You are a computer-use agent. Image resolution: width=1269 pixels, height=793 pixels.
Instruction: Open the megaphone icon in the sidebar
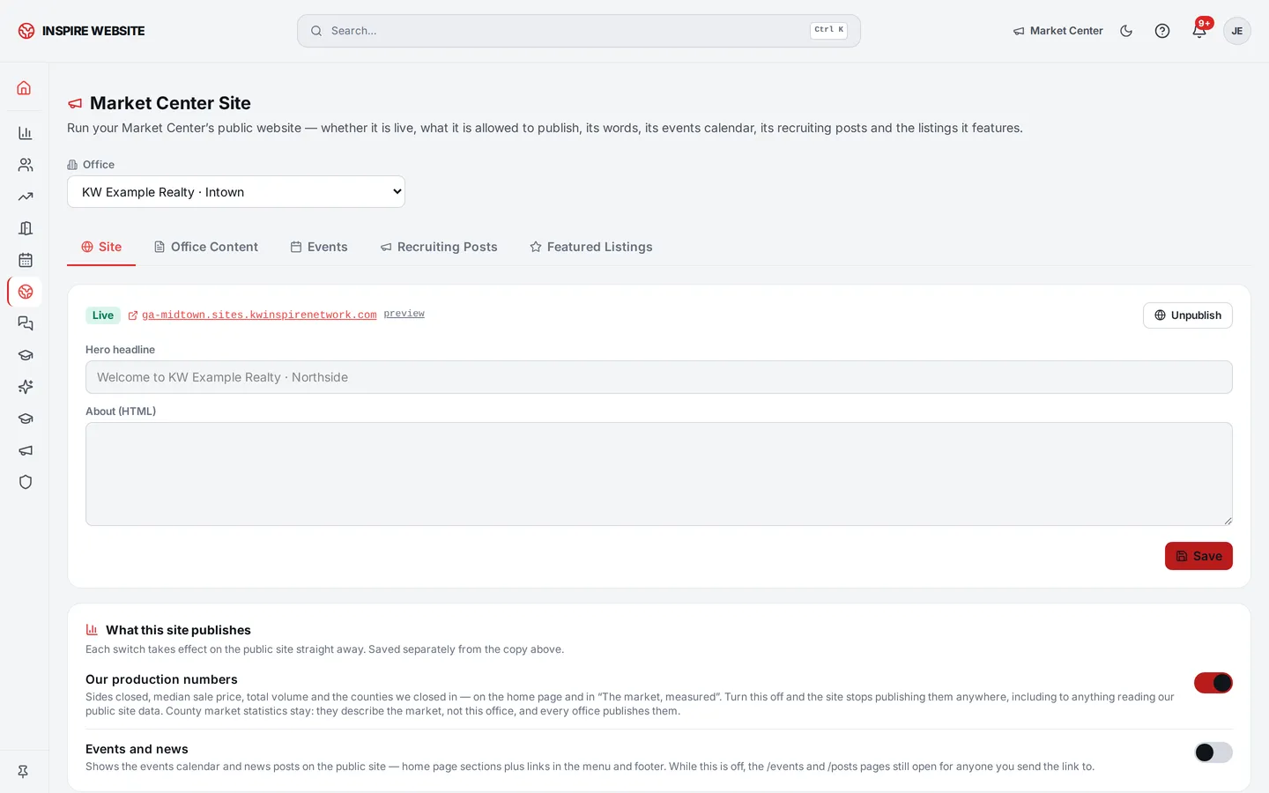click(x=25, y=450)
